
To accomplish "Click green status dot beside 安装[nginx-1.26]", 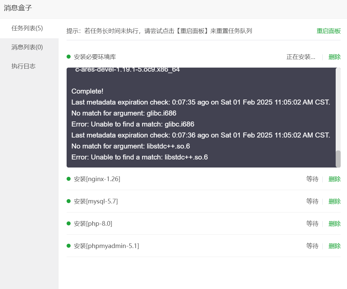I will pos(69,179).
